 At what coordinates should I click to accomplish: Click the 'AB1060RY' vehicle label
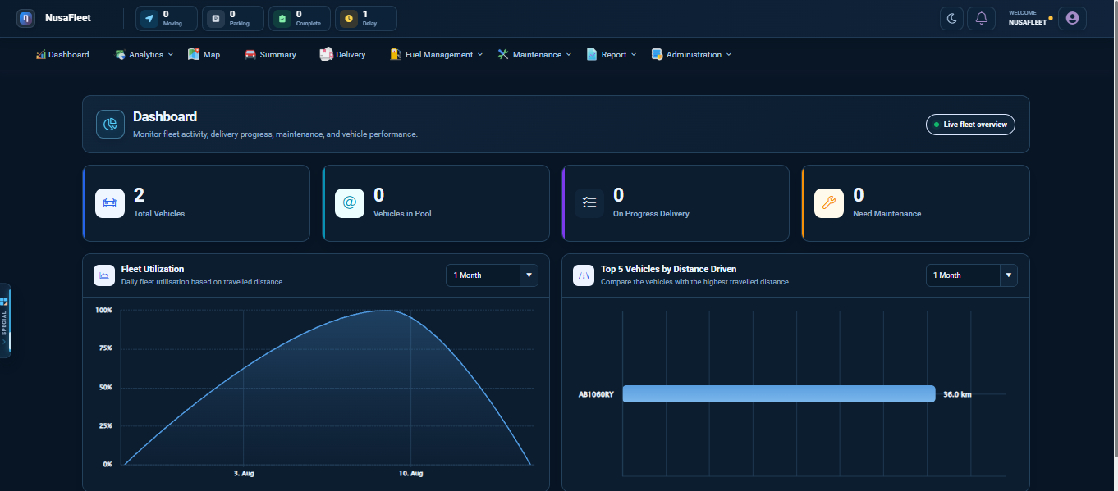click(x=596, y=394)
